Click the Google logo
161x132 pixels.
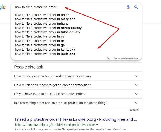[x=3, y=7]
